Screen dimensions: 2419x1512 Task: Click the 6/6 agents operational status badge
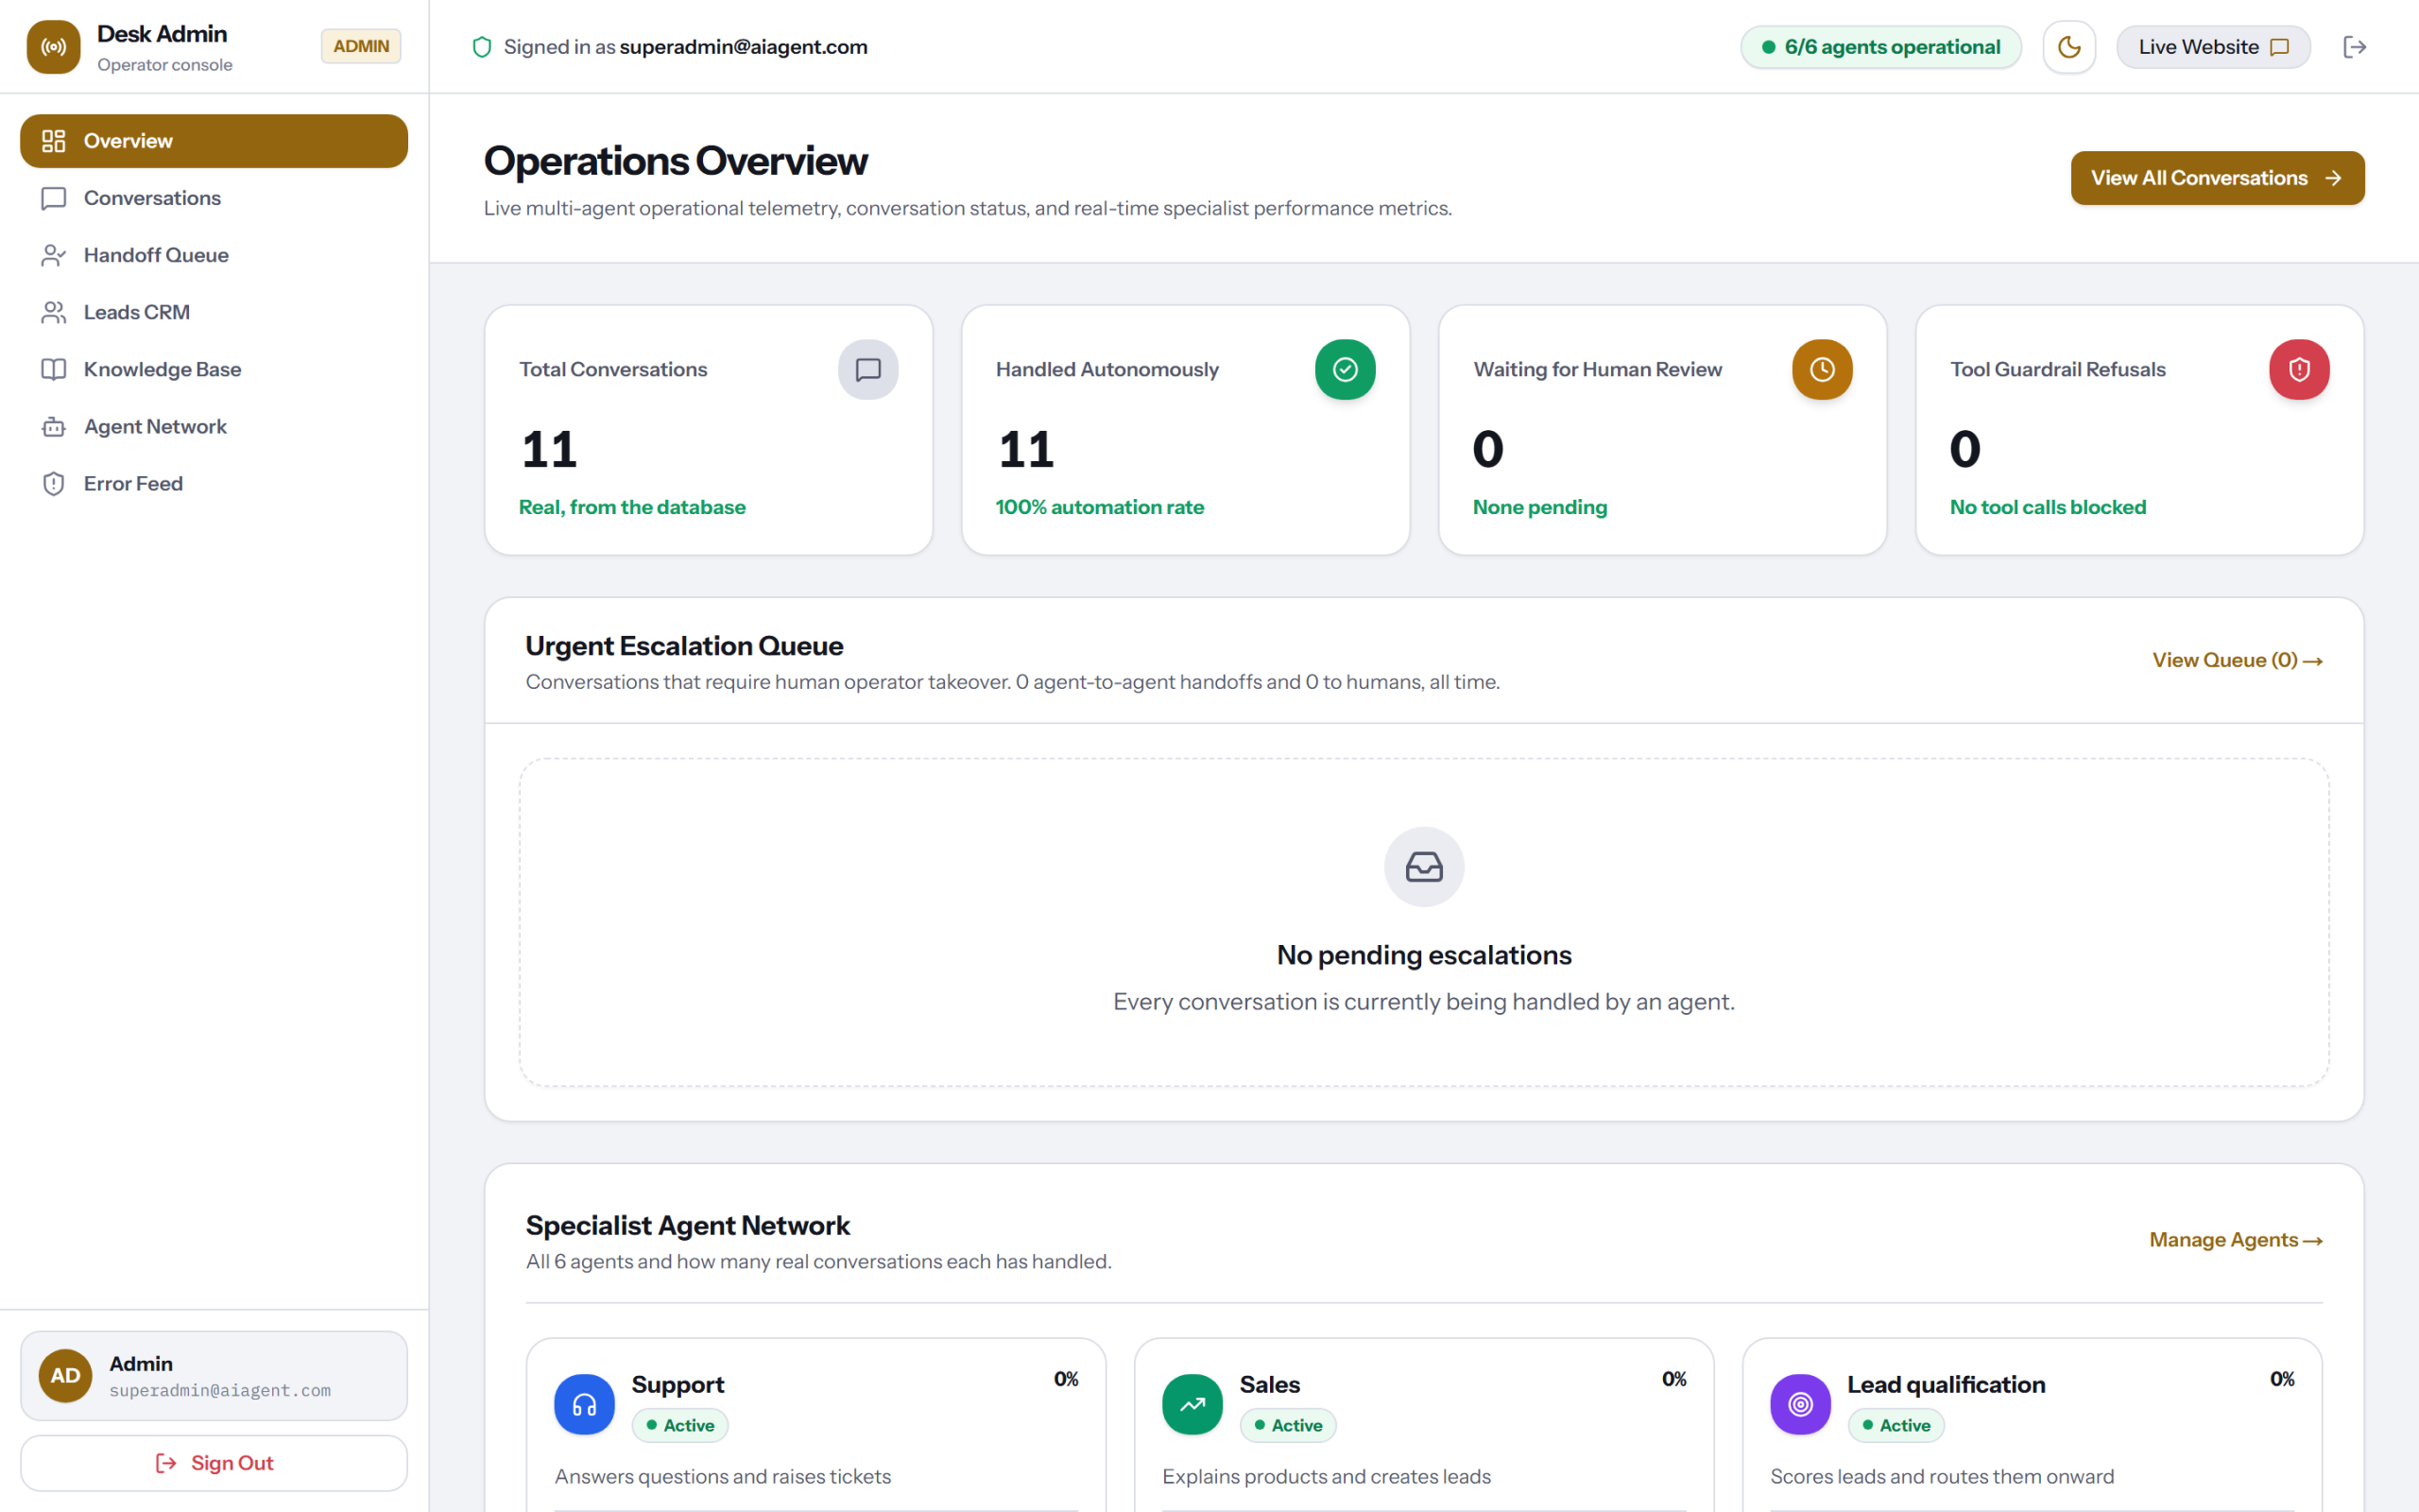(1880, 47)
